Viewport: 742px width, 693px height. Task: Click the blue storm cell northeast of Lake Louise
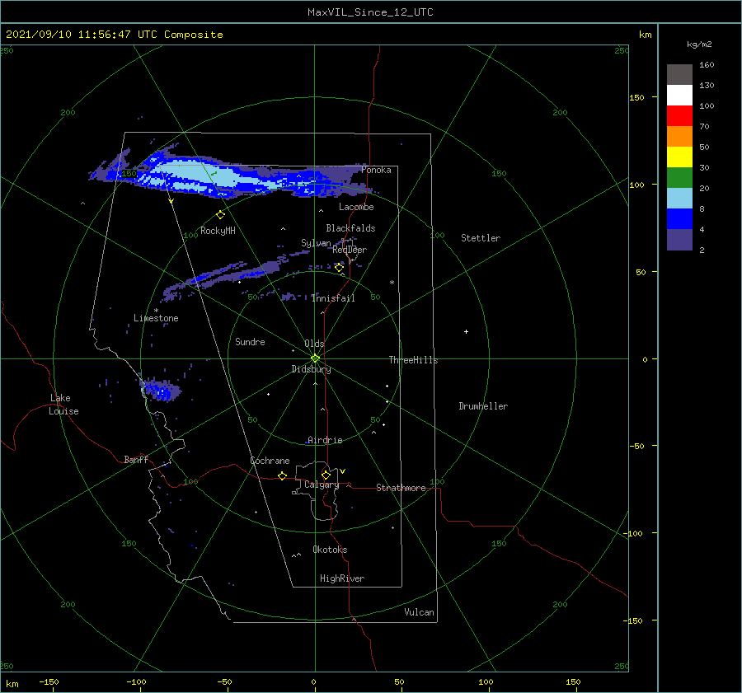pyautogui.click(x=161, y=390)
